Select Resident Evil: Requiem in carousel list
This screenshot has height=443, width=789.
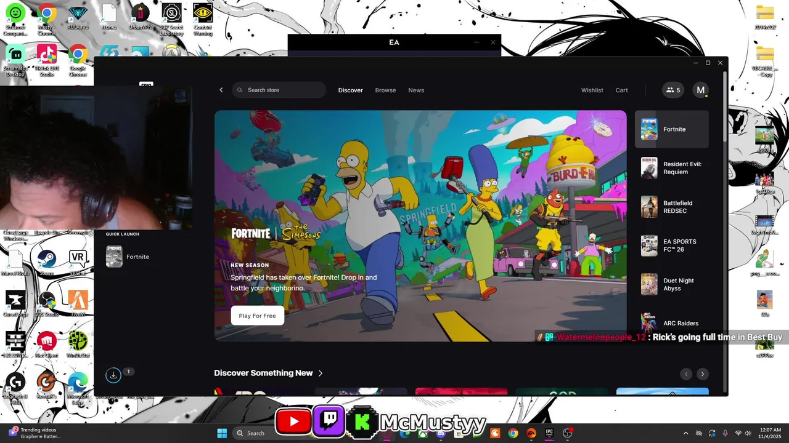pyautogui.click(x=672, y=168)
